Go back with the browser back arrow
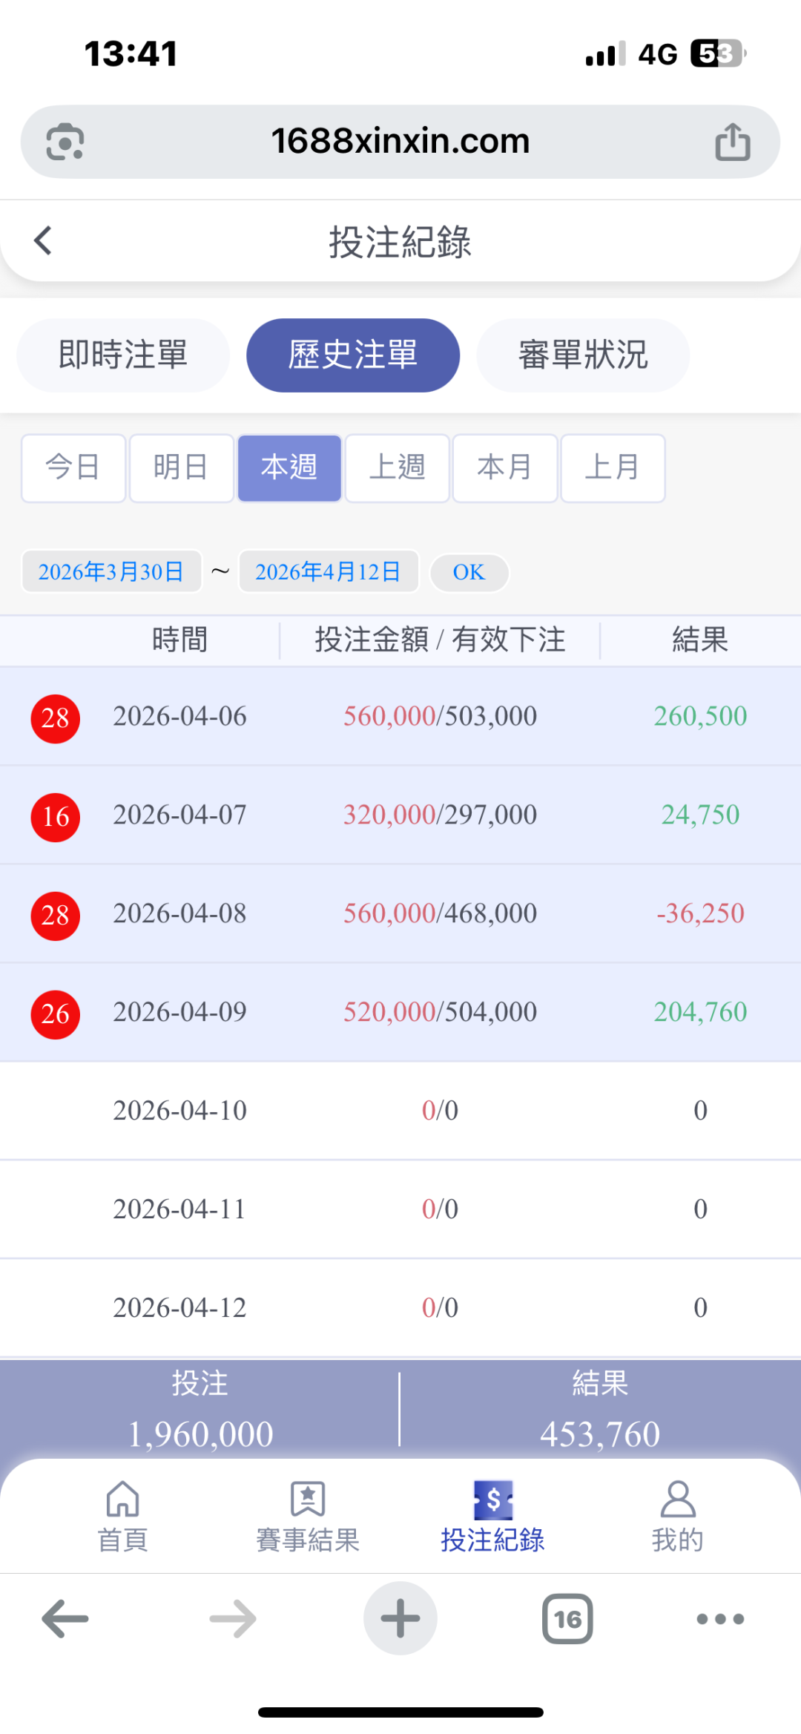Screen dimensions: 801x1734 [x=65, y=1618]
